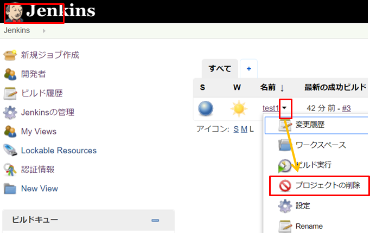Select the すべて view tab
The image size is (370, 233).
coord(220,69)
